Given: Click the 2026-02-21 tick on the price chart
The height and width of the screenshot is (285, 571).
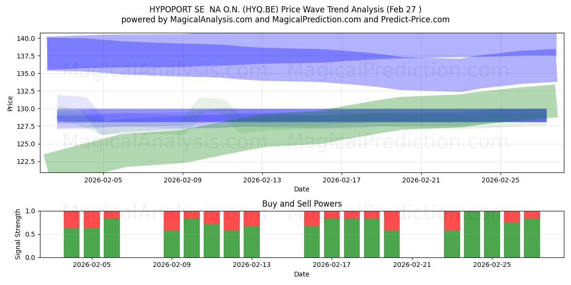Looking at the screenshot, I should click(421, 180).
